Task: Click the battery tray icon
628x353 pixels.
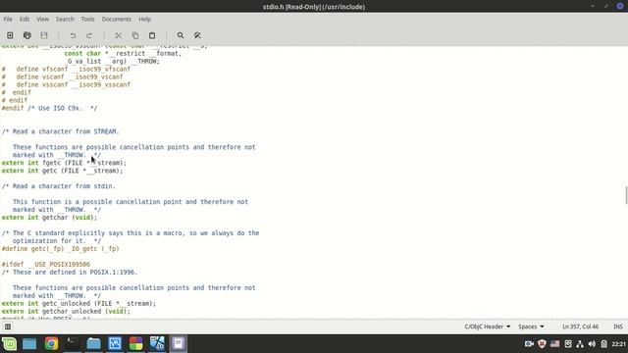Action: coord(604,344)
